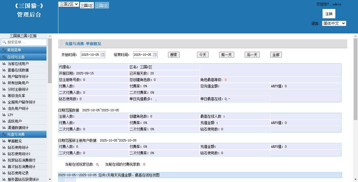Open the date picker for 结束时间

[x=155, y=54]
